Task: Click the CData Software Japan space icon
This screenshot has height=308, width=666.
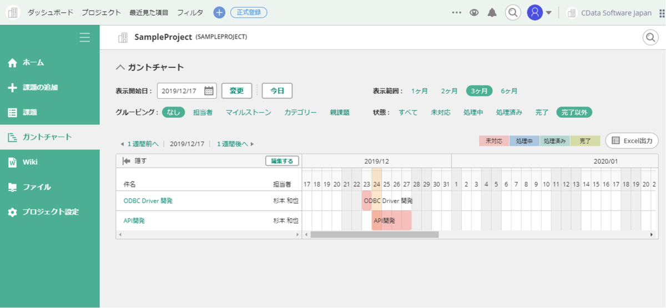Action: [x=571, y=13]
